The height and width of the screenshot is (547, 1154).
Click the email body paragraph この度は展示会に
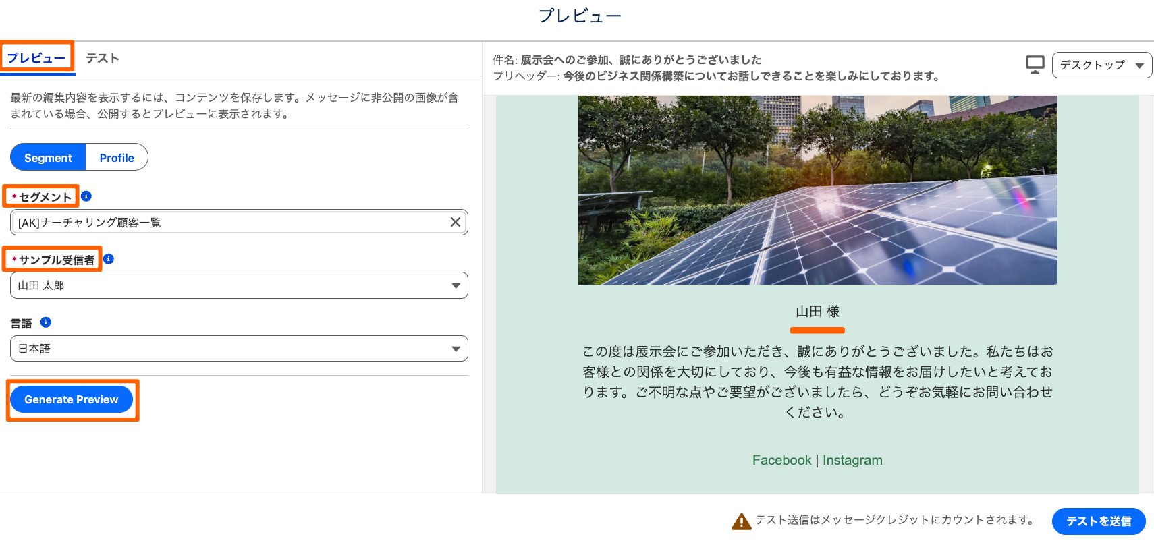point(817,382)
